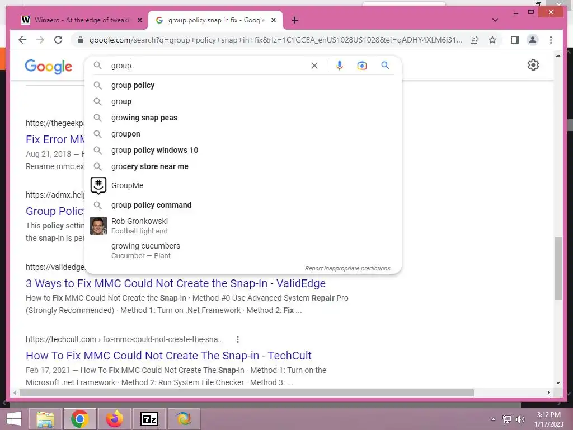The height and width of the screenshot is (430, 573).
Task: Go to the Google logo homepage
Action: coord(48,67)
